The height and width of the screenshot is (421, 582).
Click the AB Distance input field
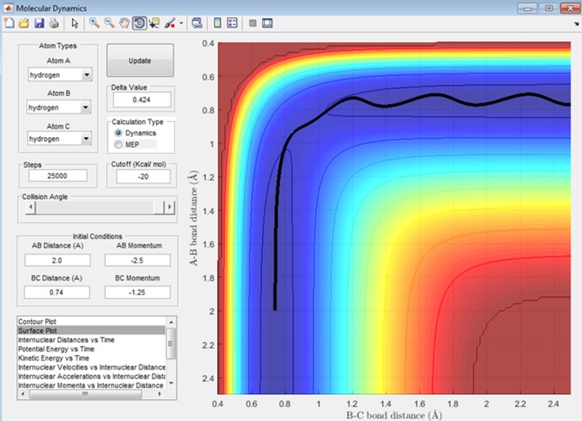[57, 260]
